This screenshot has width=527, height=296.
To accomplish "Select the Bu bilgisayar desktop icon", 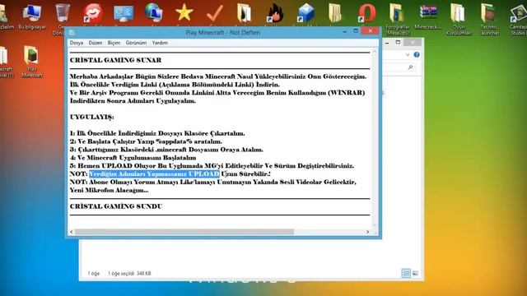I will tap(32, 16).
